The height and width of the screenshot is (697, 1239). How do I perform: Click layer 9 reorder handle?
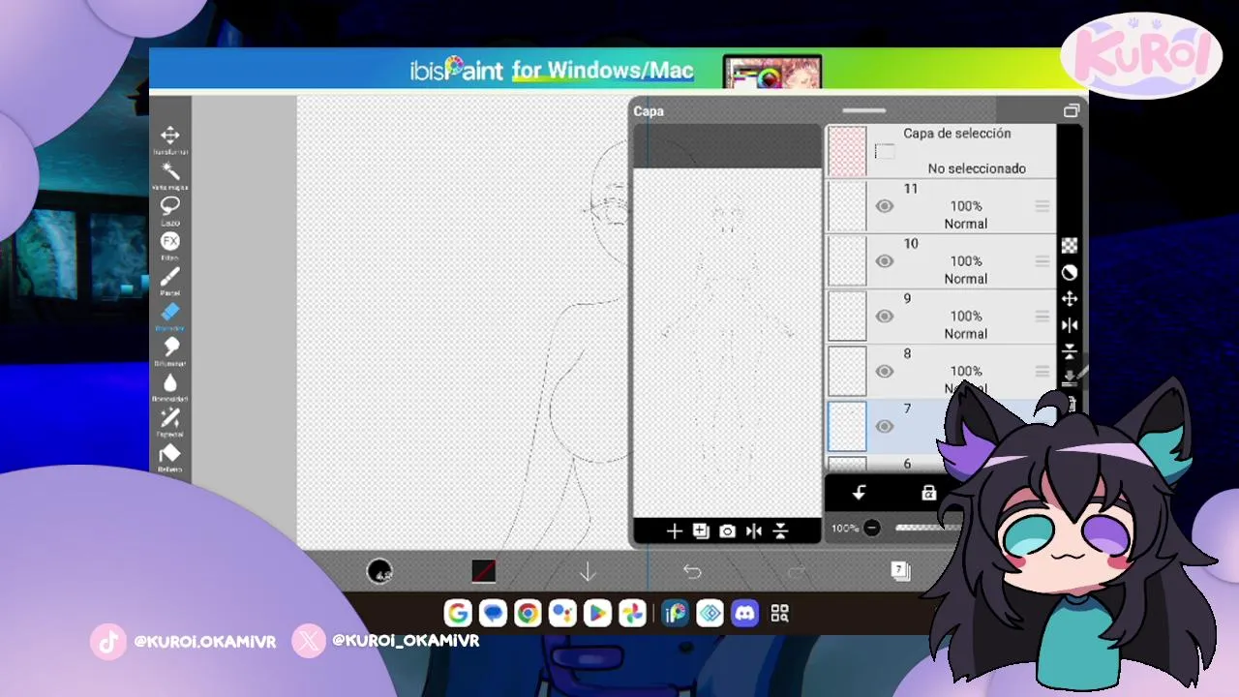coord(1042,317)
